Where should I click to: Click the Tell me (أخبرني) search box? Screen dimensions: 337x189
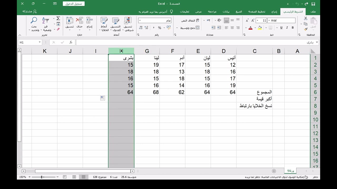[x=155, y=12]
